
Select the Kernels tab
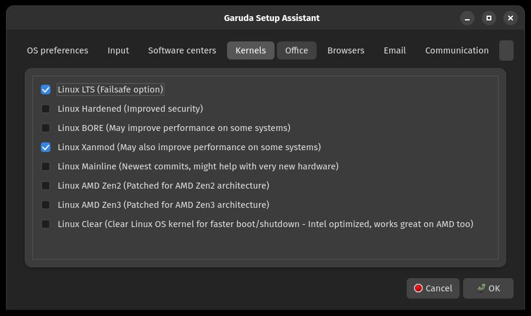(250, 50)
